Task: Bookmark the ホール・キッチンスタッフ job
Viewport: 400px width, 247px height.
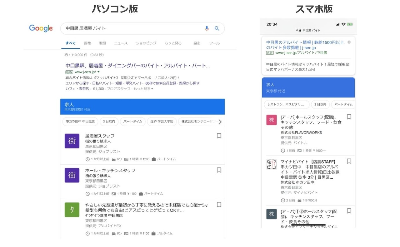Action: (219, 170)
